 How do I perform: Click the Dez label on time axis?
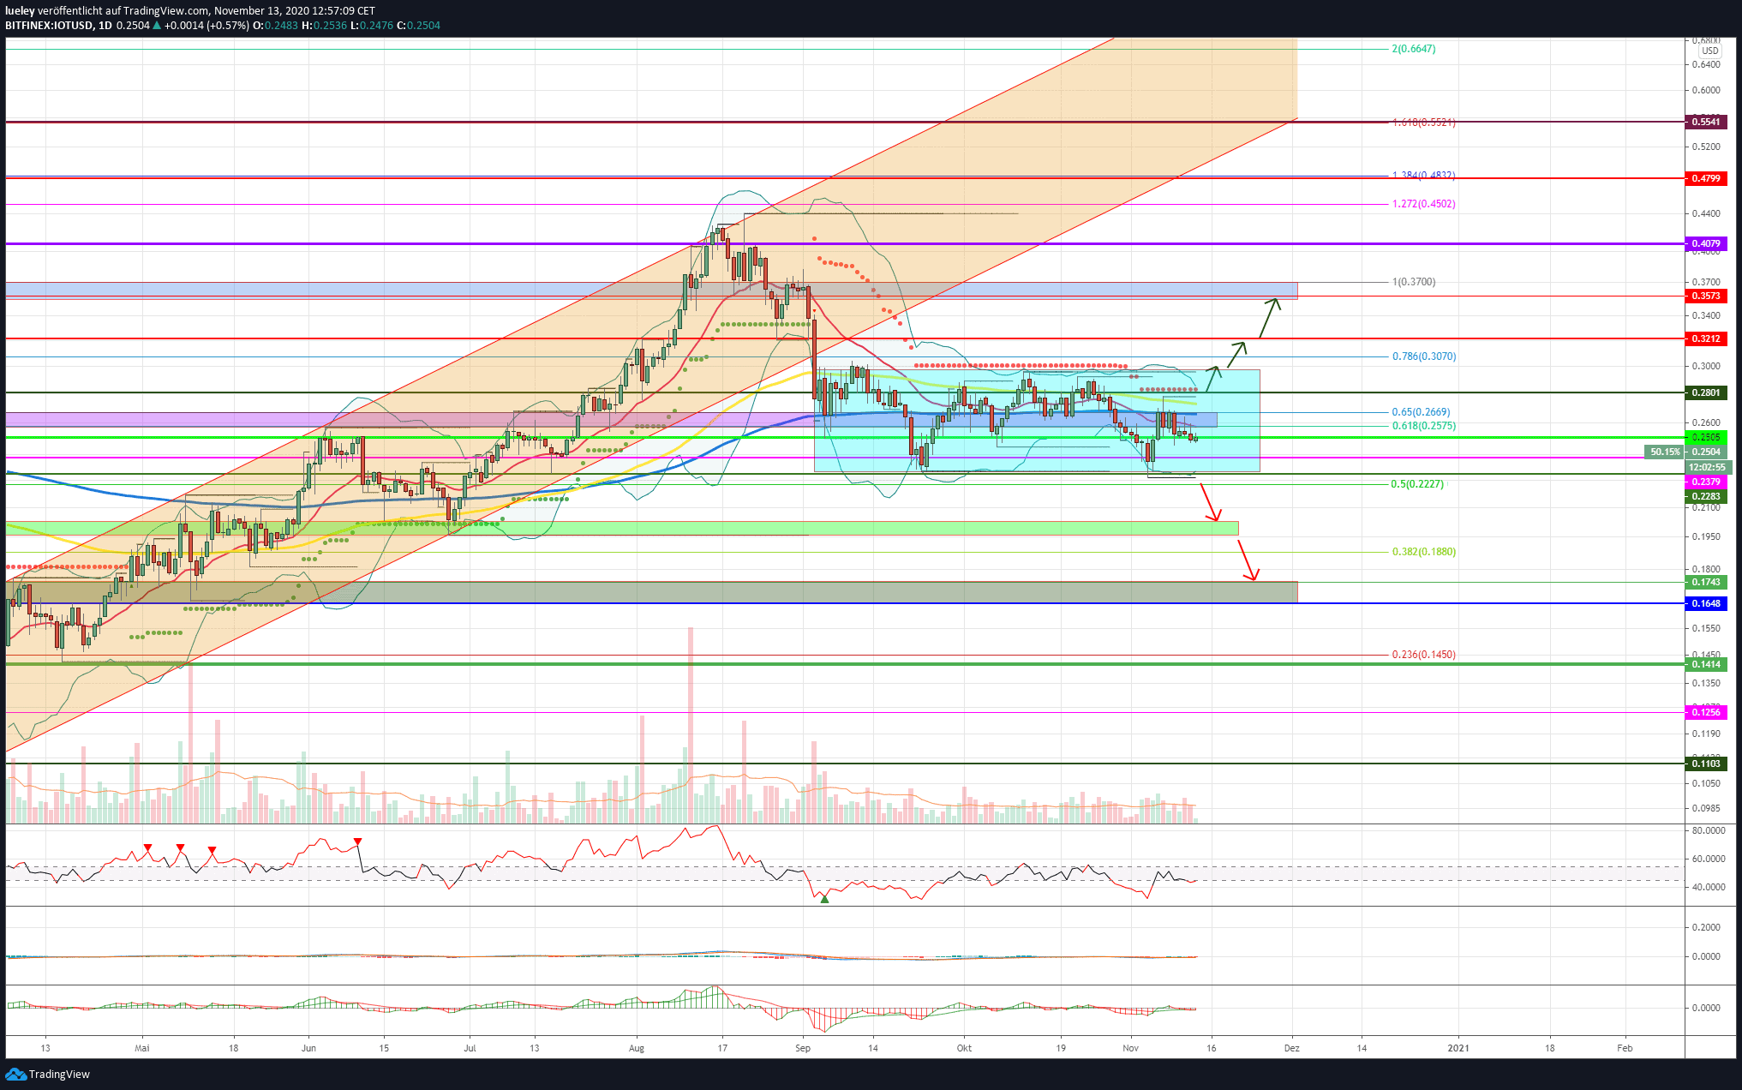[x=1291, y=1048]
